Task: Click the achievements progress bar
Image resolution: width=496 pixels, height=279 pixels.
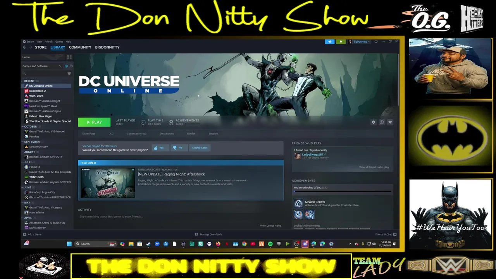Action: point(342,191)
